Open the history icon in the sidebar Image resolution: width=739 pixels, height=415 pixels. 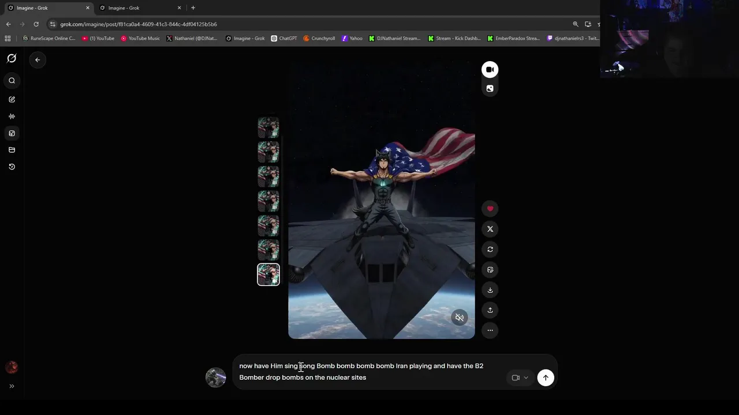coord(12,167)
